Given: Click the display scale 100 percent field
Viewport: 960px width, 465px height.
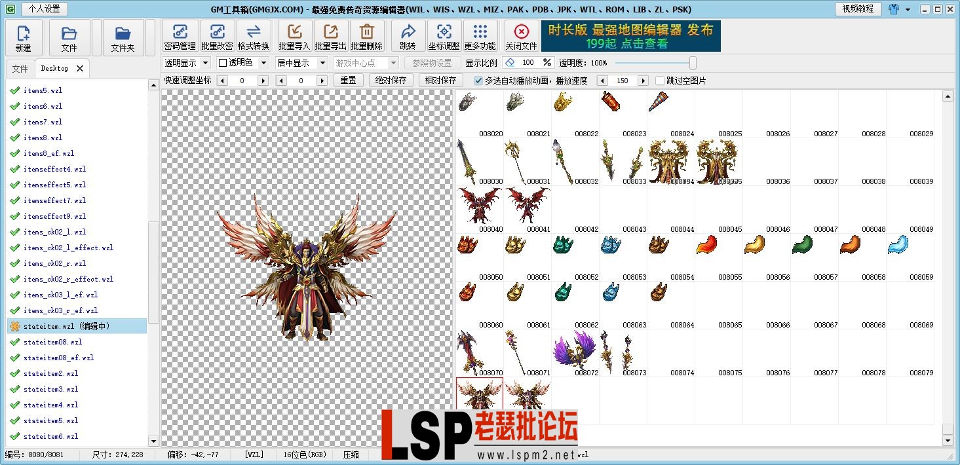Looking at the screenshot, I should point(528,63).
